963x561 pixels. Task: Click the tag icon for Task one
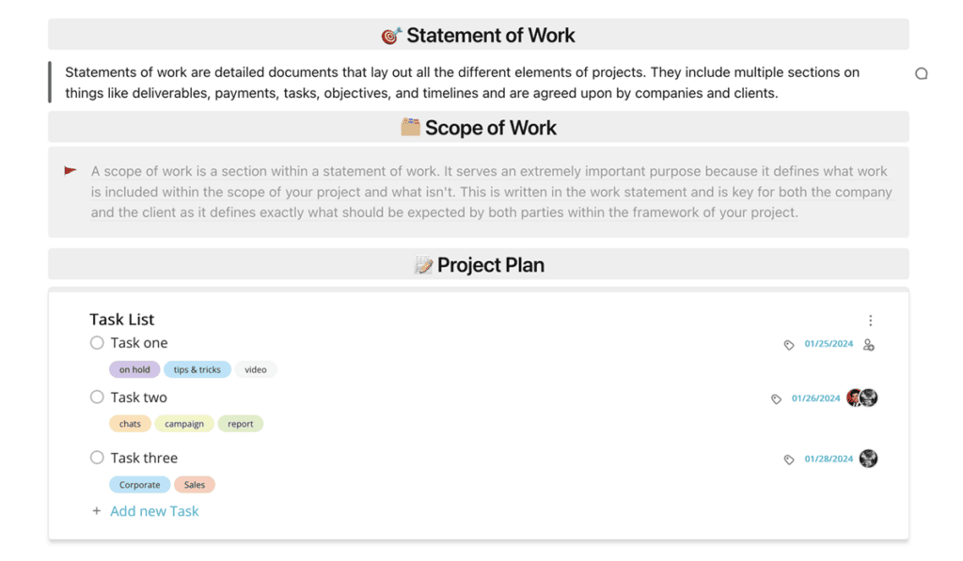[x=789, y=345]
